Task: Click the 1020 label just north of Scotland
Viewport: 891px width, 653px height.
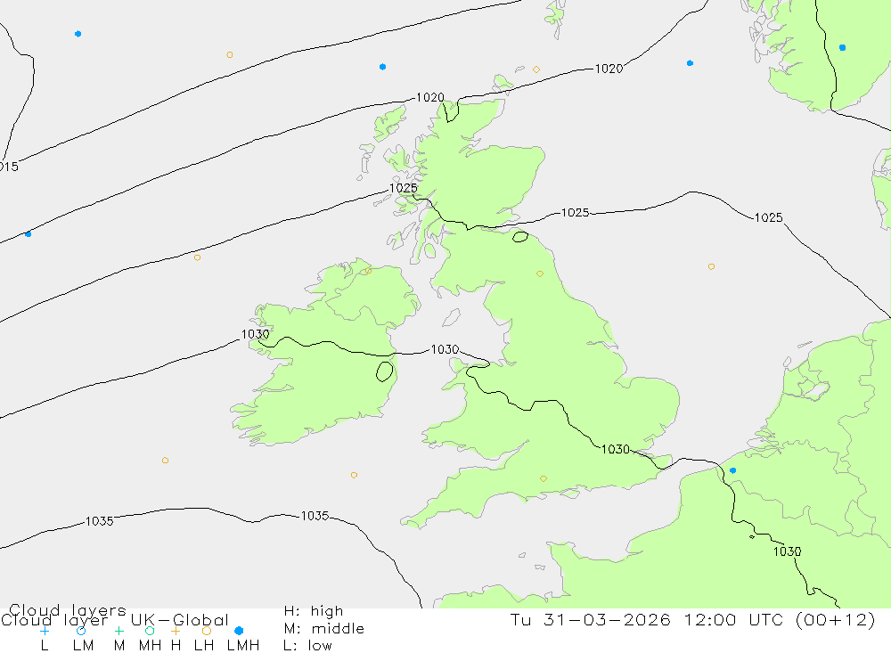Action: 430,97
